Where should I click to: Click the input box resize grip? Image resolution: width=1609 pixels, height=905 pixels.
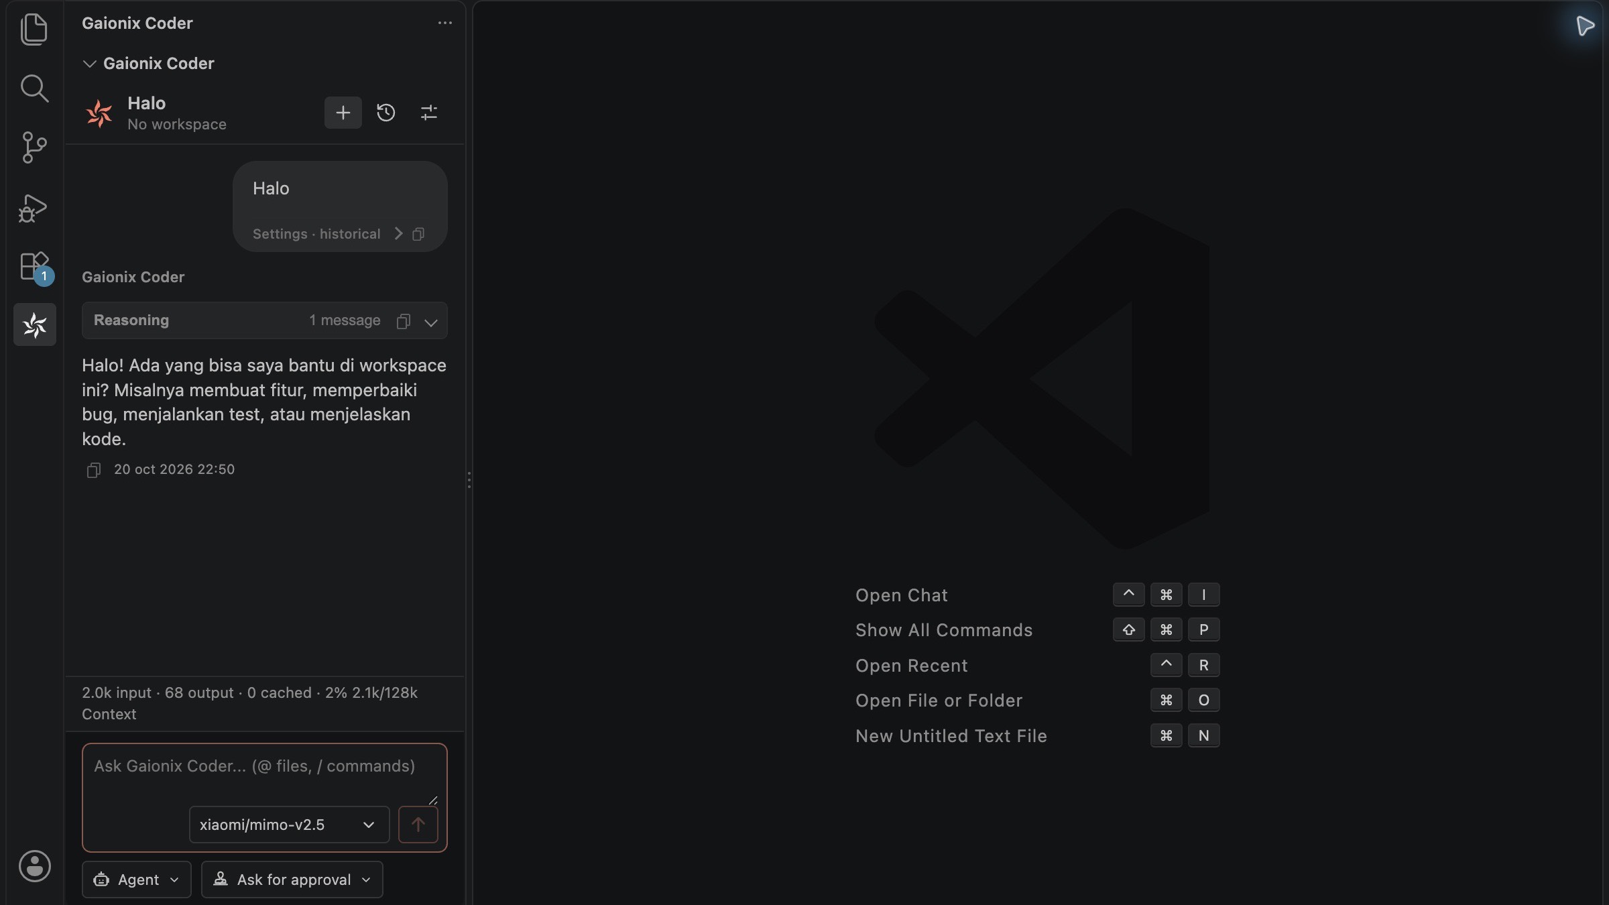click(x=433, y=800)
